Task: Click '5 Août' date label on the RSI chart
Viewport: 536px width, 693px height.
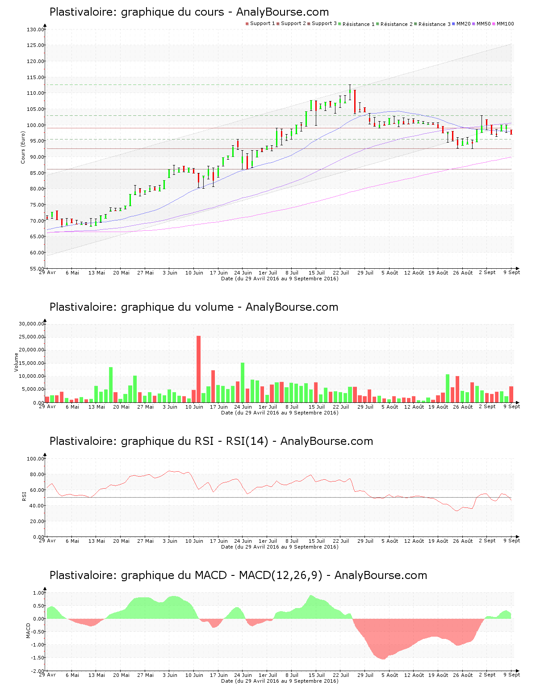Action: [390, 541]
